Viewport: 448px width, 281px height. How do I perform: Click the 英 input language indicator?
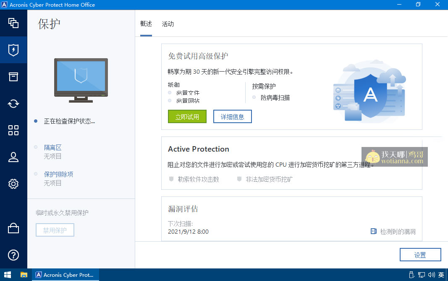(x=441, y=275)
